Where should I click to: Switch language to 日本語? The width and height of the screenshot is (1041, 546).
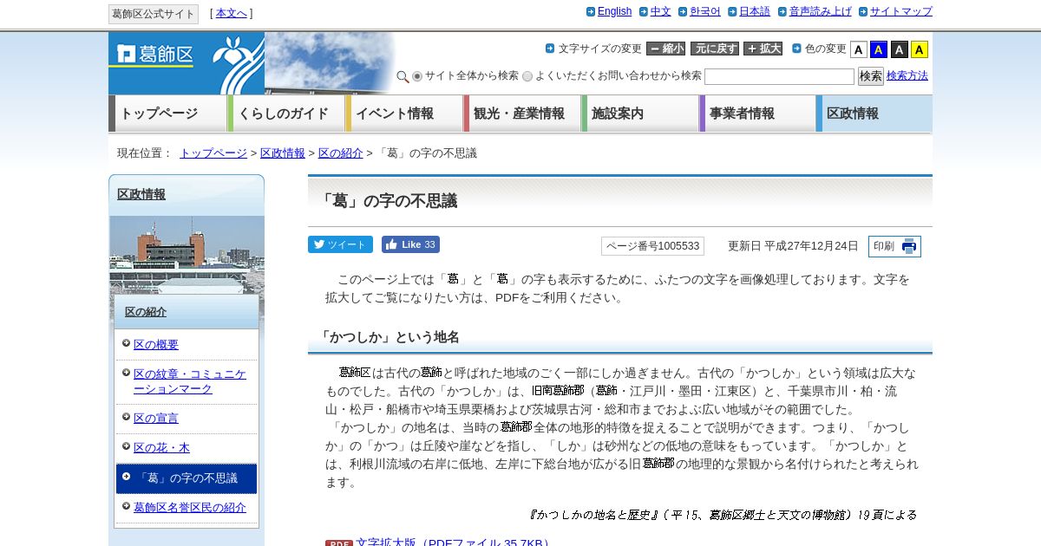point(755,12)
